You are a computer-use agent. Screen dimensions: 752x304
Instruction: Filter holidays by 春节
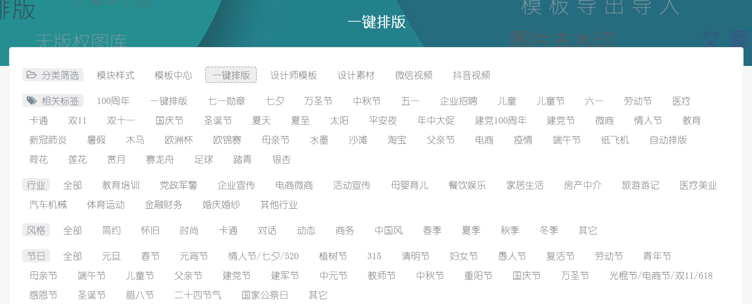click(150, 256)
